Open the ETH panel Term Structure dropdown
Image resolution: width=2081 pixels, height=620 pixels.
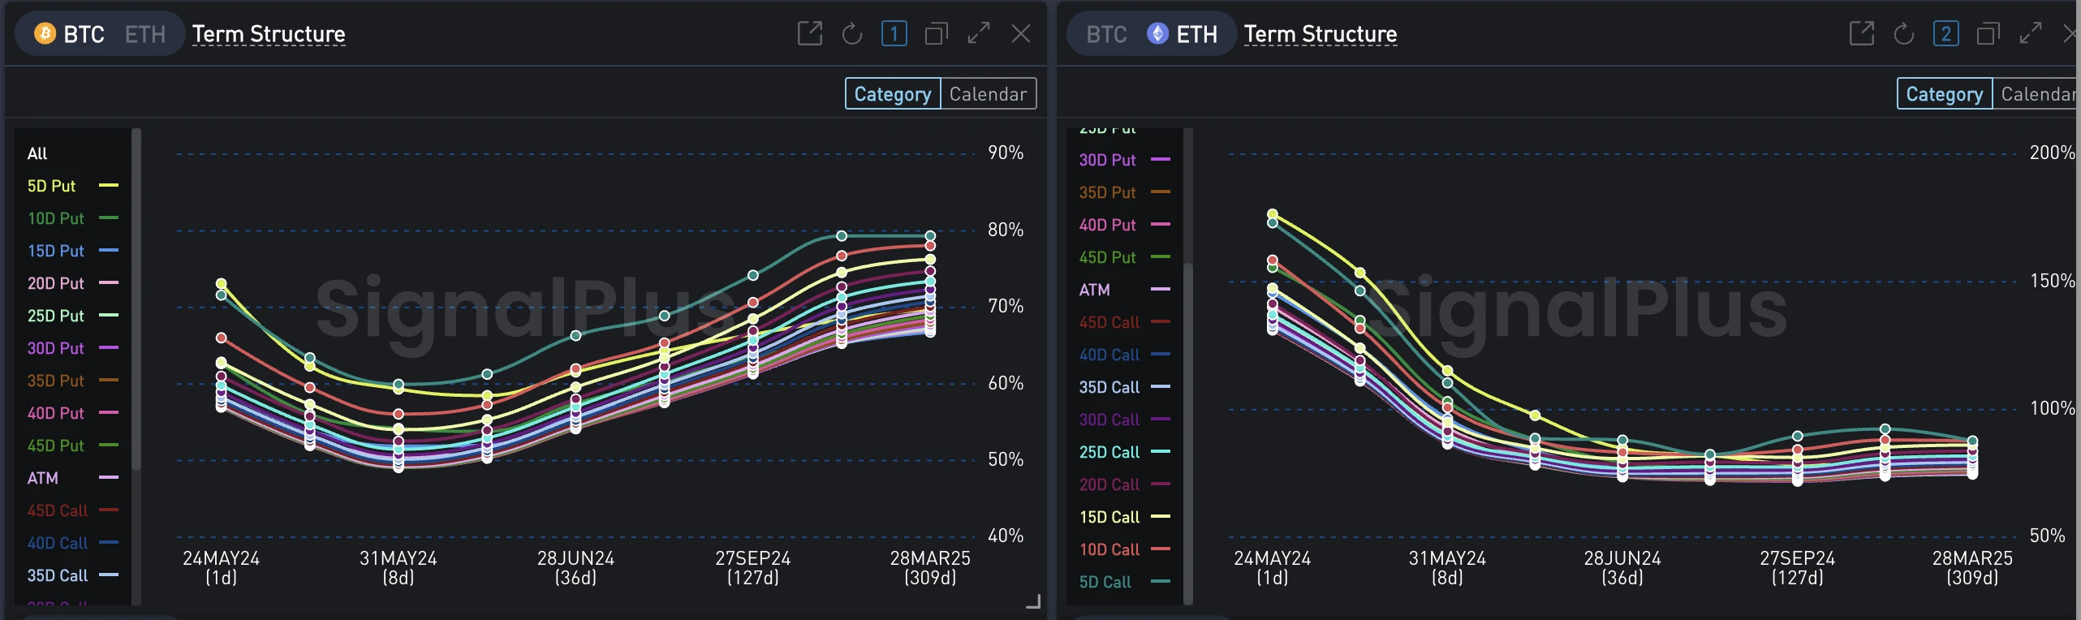tap(1320, 34)
